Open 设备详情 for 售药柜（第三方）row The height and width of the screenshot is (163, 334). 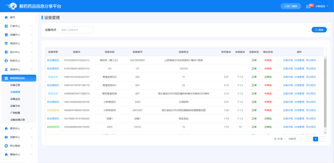288,60
